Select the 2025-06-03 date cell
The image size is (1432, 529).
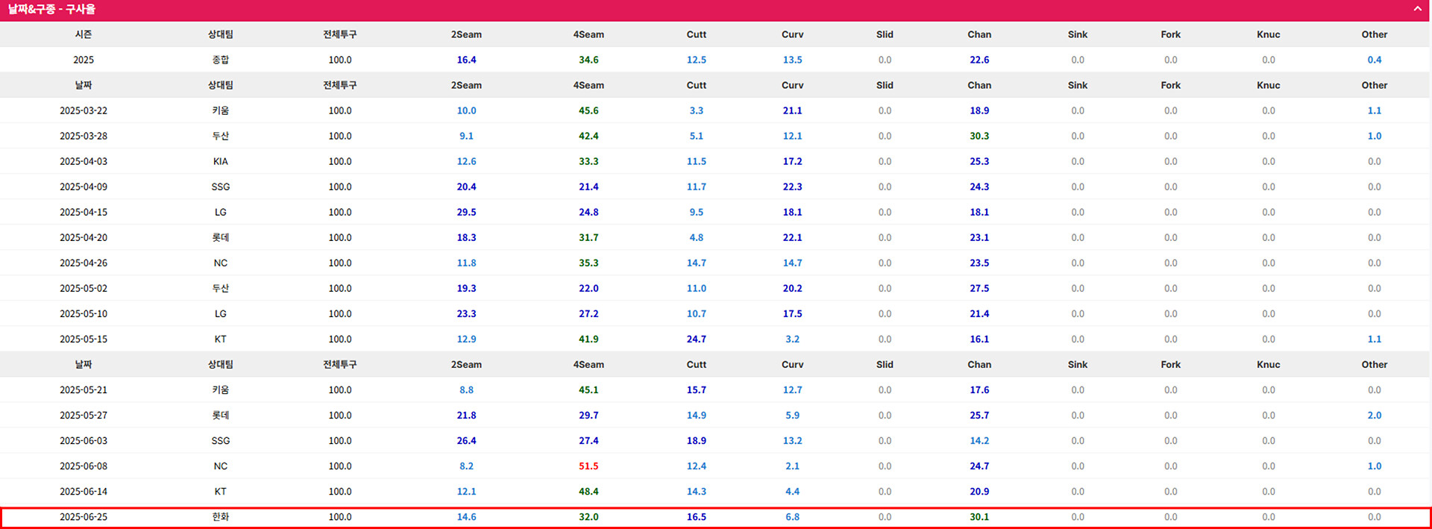point(84,441)
